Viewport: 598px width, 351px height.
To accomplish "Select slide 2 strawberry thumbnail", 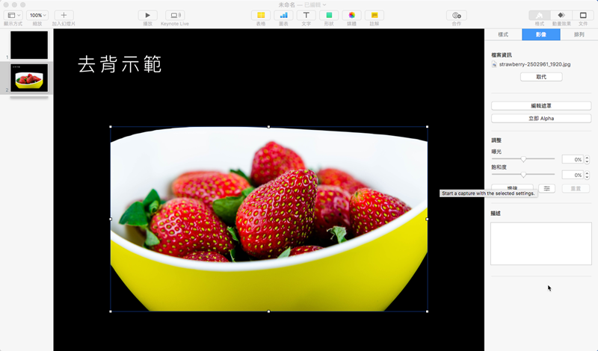I will [29, 78].
